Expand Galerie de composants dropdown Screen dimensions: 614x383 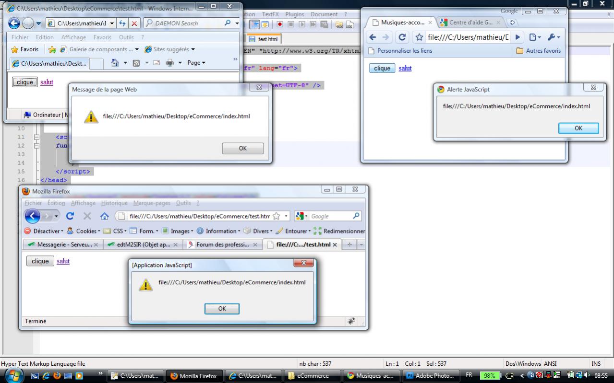click(x=137, y=49)
